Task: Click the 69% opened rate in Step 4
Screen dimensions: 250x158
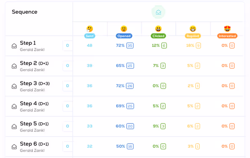Action: [120, 106]
